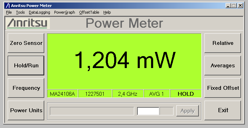Maximize the Anritsu Power Meter window
248x128 pixels.
(234, 6)
